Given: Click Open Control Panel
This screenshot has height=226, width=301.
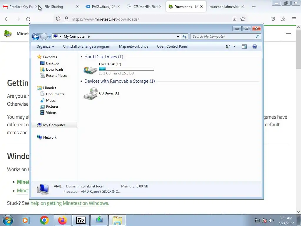Looking at the screenshot, I should [x=172, y=46].
